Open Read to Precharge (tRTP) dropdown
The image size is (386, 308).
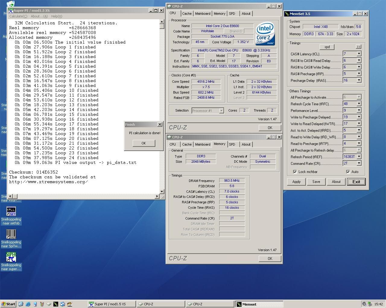[x=359, y=143]
